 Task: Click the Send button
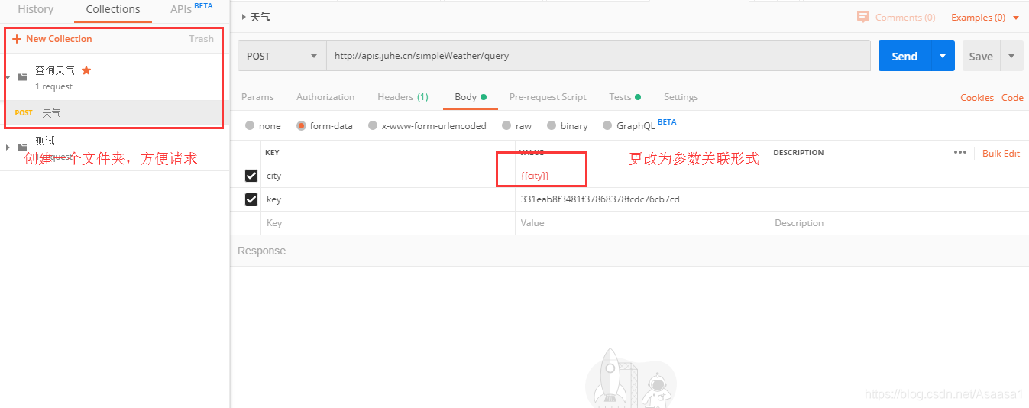[904, 56]
